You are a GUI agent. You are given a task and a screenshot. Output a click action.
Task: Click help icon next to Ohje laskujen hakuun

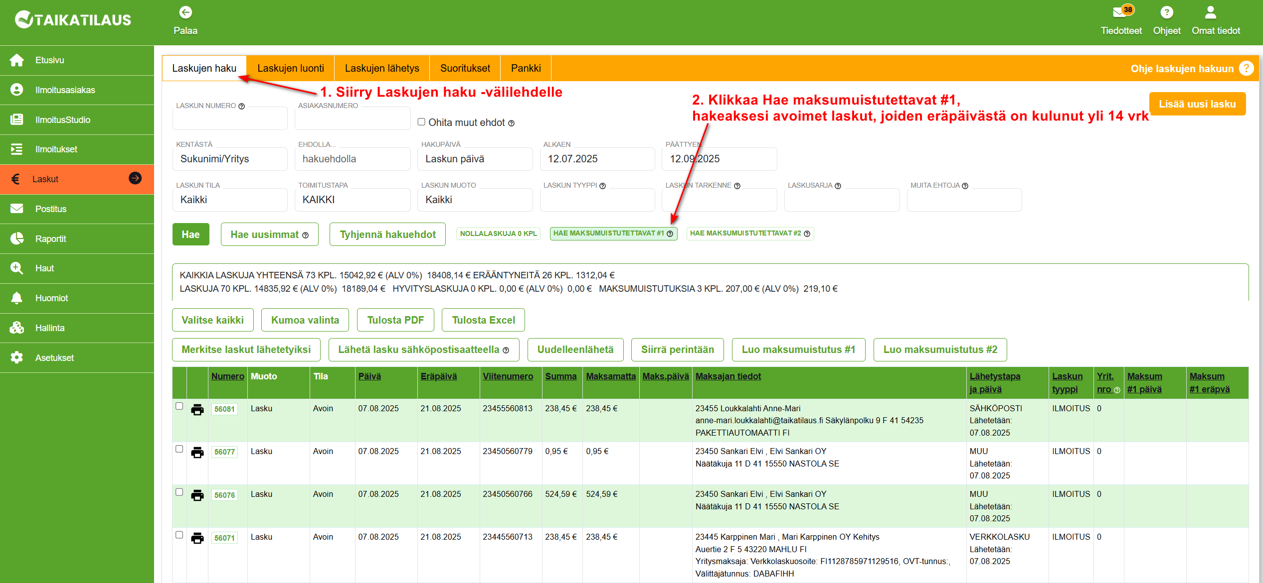pos(1246,68)
